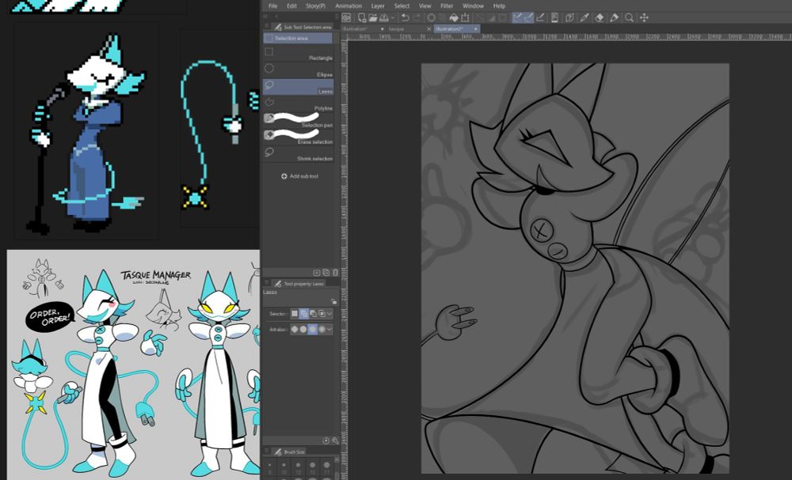Viewport: 792px width, 480px height.
Task: Open the Clip Studio launcher icon
Action: click(x=346, y=17)
